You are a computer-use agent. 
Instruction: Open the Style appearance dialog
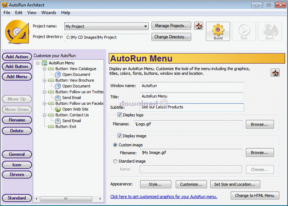(156, 184)
